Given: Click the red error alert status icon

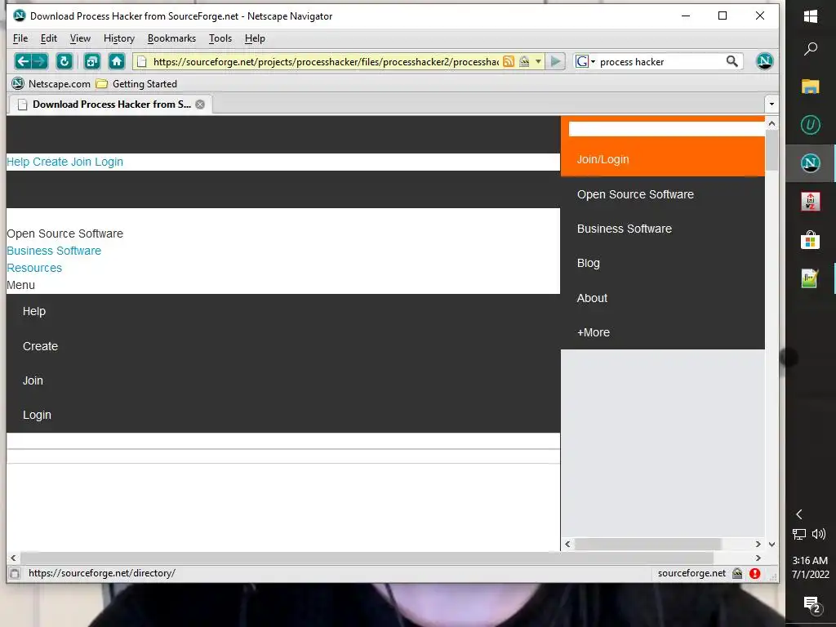Looking at the screenshot, I should tap(754, 574).
